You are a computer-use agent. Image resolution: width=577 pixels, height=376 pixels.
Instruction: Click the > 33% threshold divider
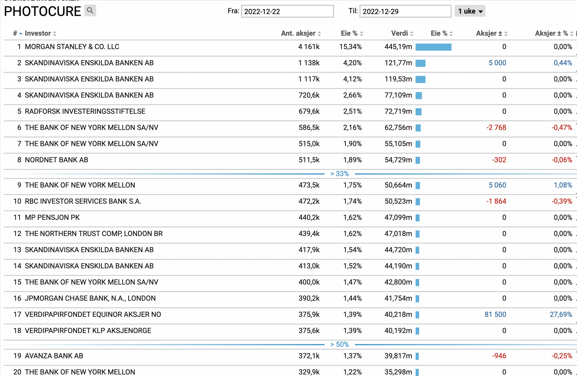click(339, 174)
